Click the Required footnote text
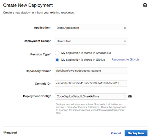 [10, 133]
